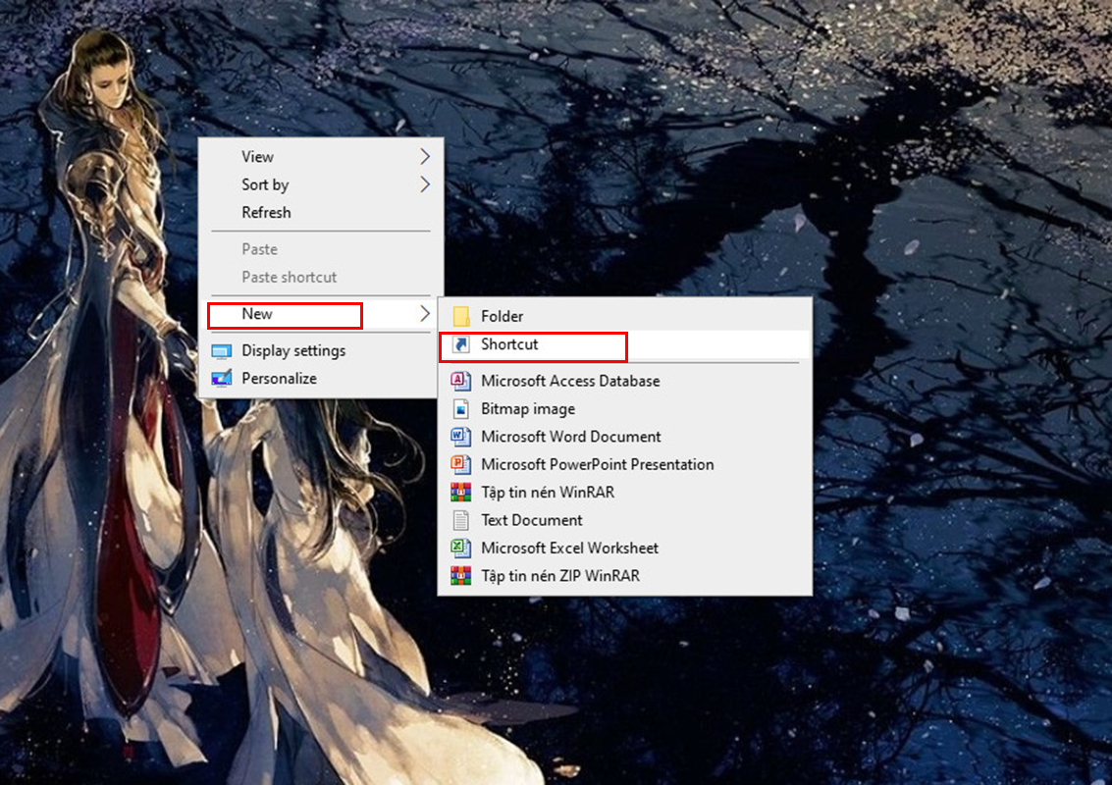Select the Paste menu entry

259,249
